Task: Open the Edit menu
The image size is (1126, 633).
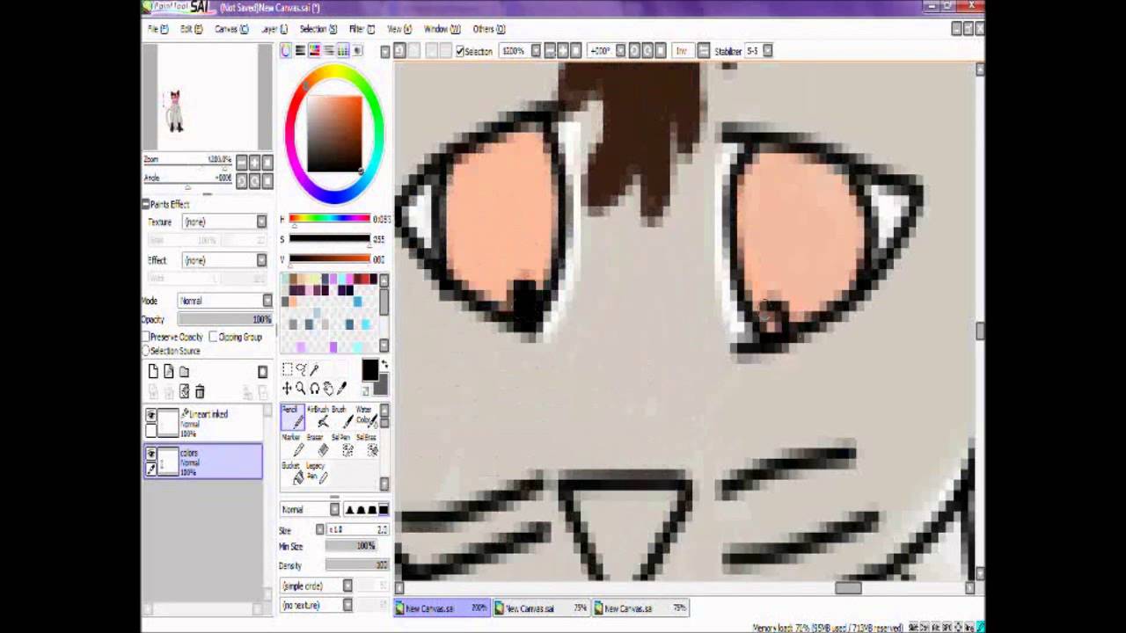Action: (191, 29)
